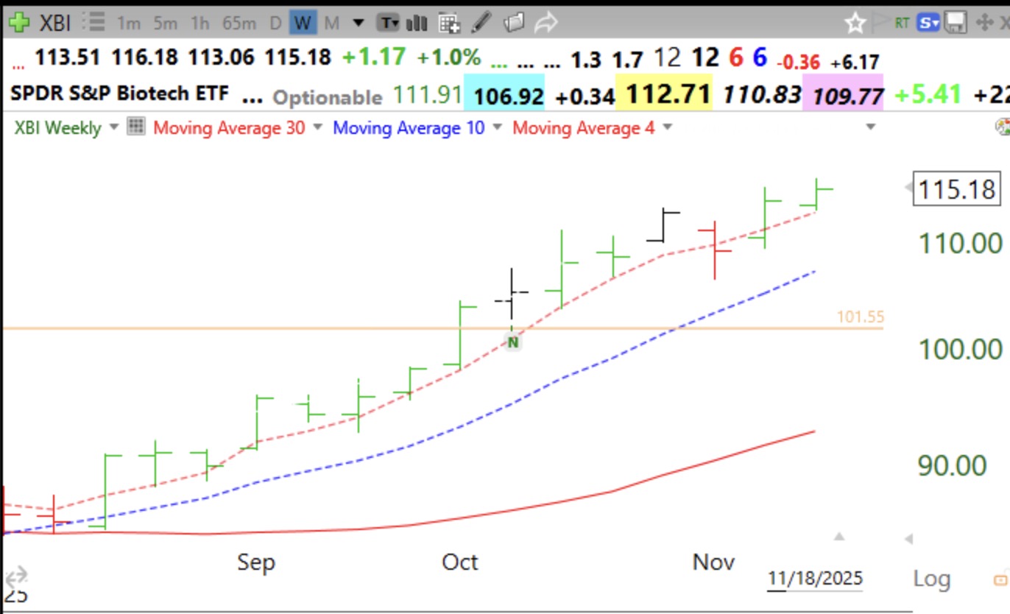Select the pencil drawing tool

pos(480,23)
